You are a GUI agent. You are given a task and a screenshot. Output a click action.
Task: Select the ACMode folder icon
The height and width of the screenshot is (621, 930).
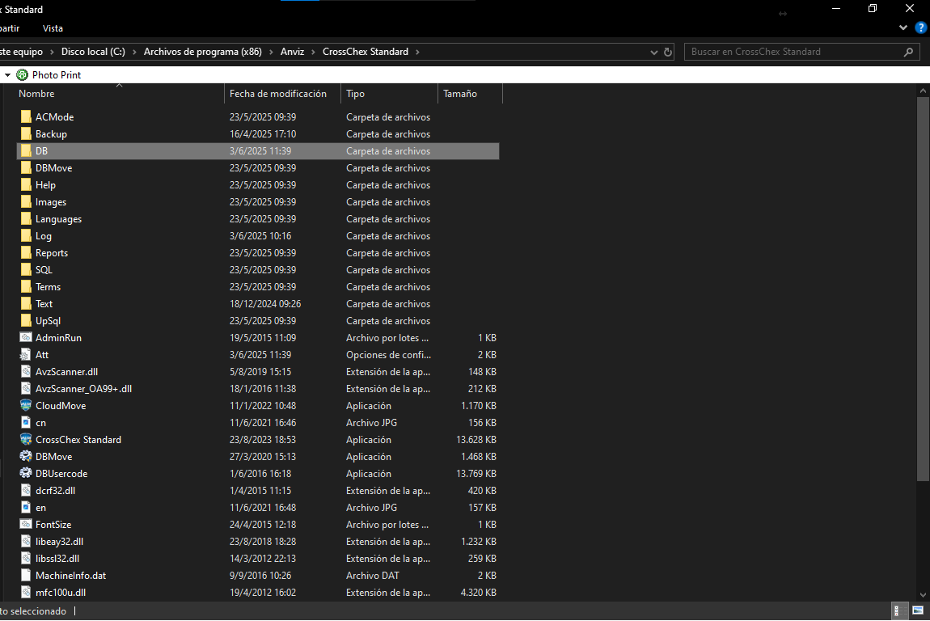(x=26, y=117)
